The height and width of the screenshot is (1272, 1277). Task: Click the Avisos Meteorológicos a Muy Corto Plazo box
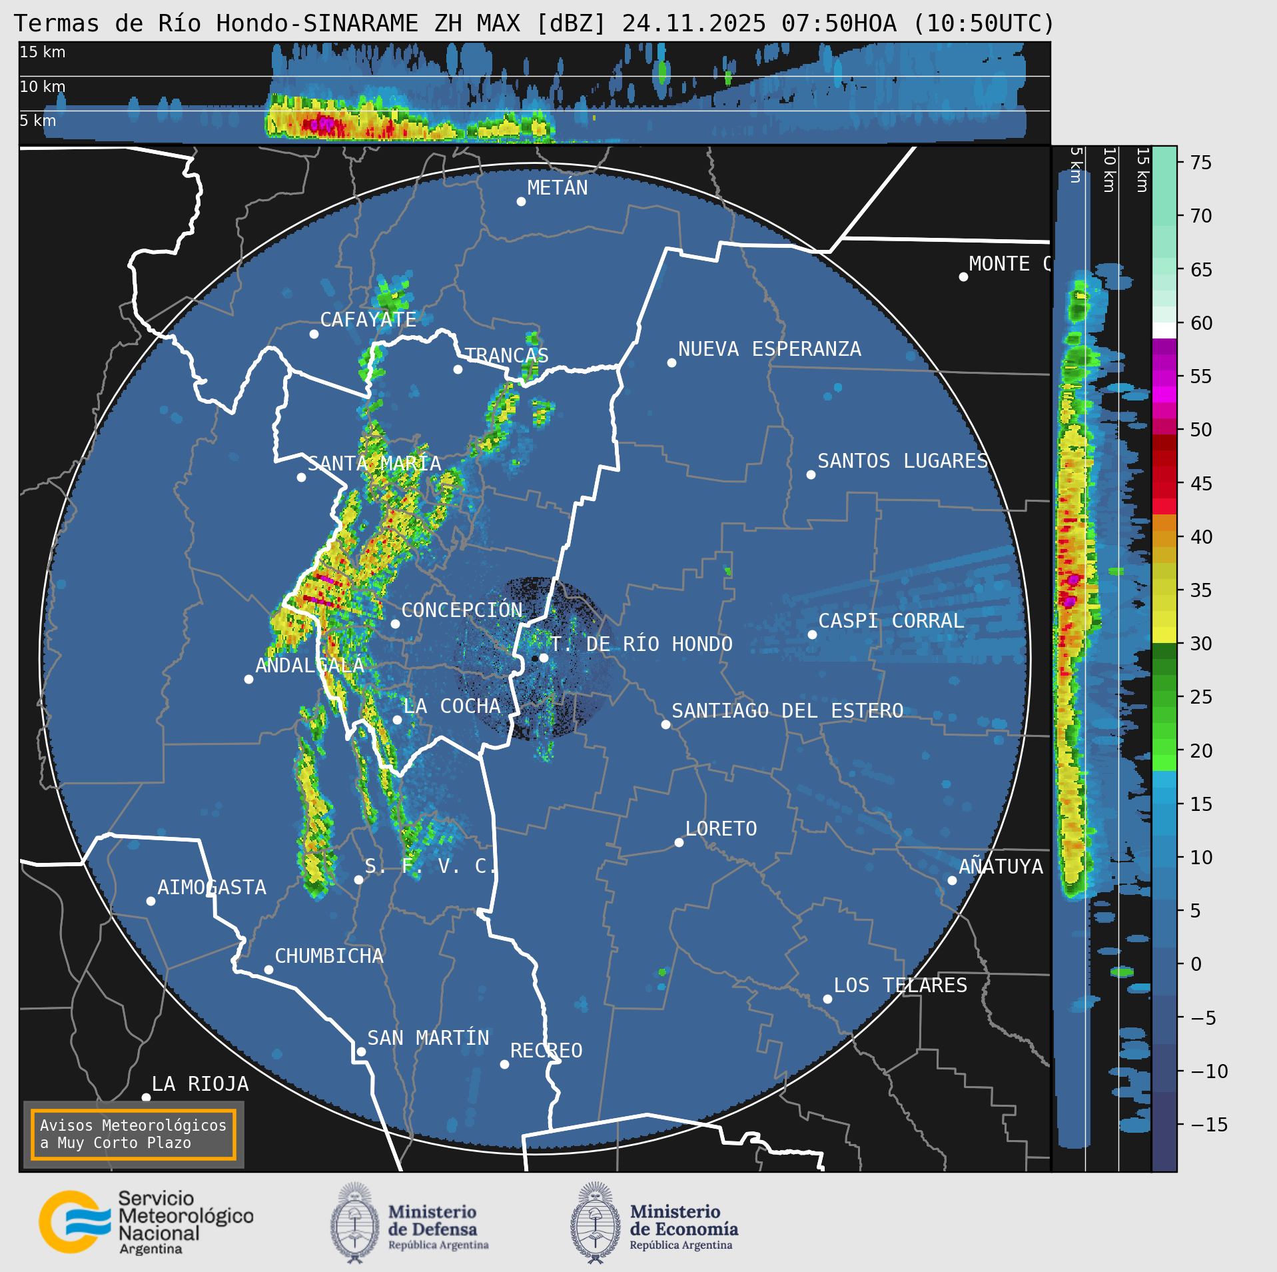click(x=133, y=1134)
